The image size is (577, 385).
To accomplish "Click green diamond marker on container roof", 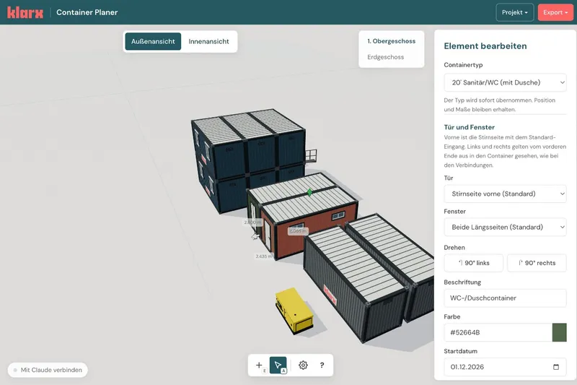I will coord(309,192).
